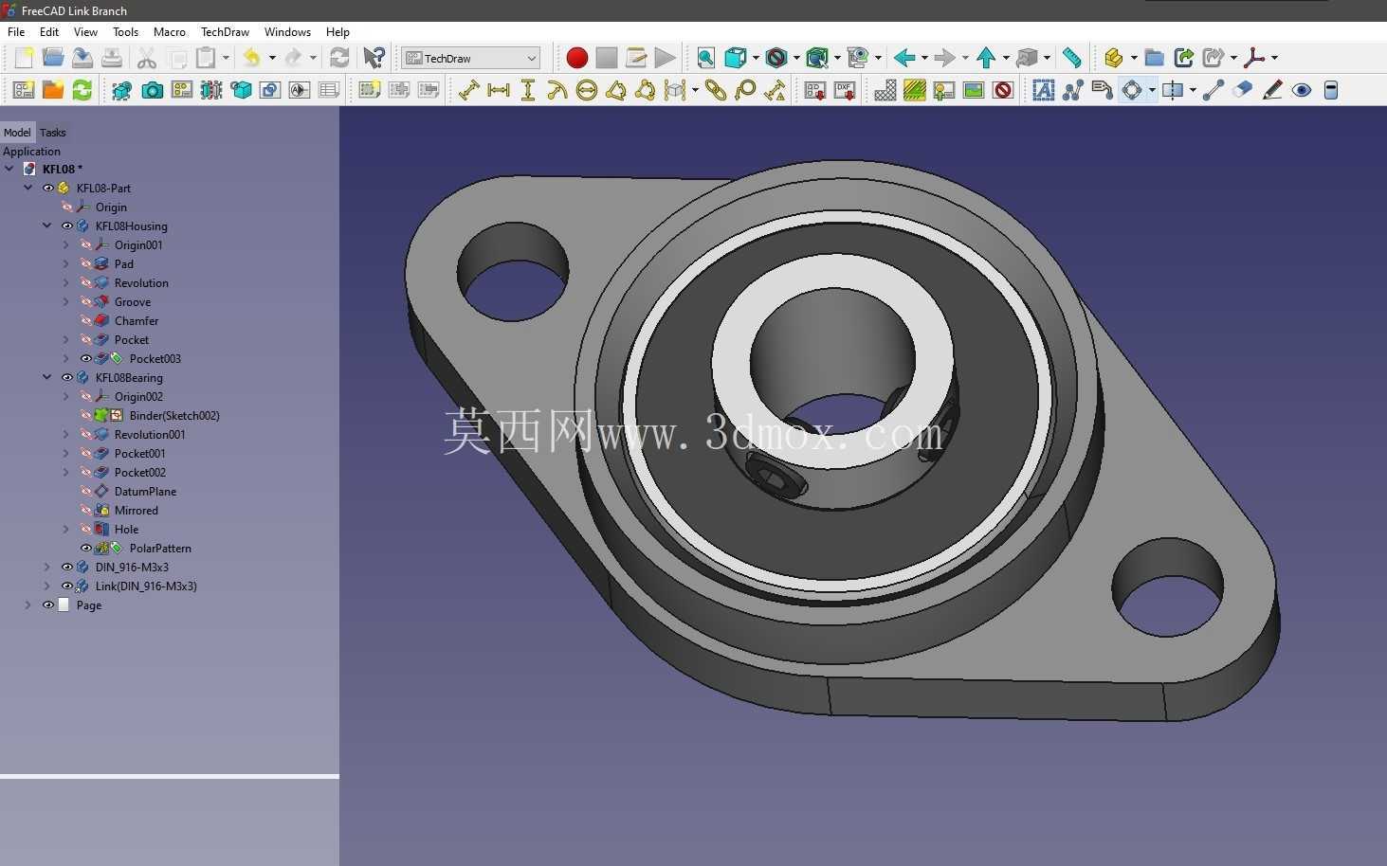Click the insert bitmap image icon
1387x866 pixels.
coord(974,90)
